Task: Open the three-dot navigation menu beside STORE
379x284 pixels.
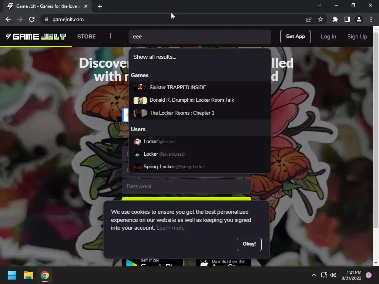Action: click(110, 36)
